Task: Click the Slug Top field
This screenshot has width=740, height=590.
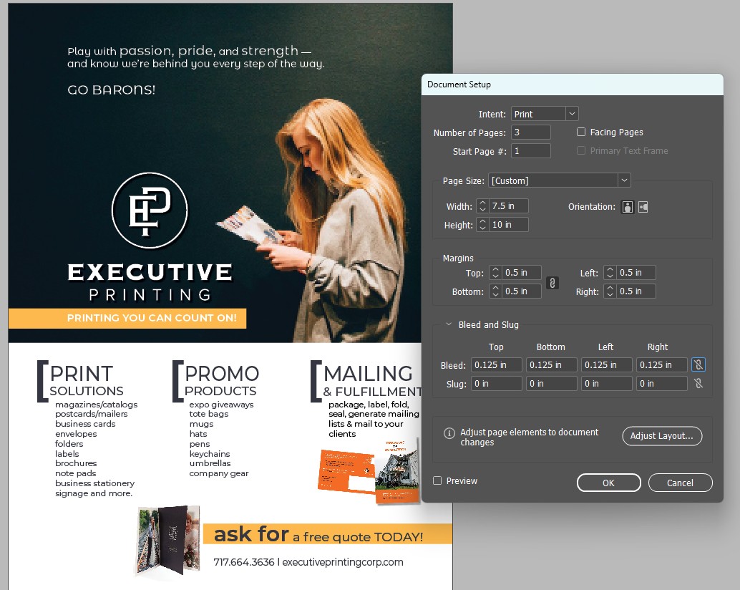Action: coord(497,384)
